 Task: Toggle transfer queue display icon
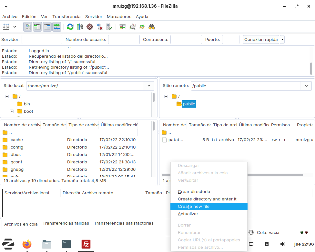[57, 27]
